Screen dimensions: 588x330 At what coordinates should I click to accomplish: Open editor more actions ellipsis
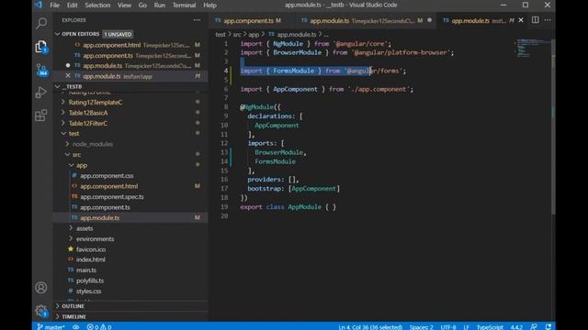[x=548, y=20]
